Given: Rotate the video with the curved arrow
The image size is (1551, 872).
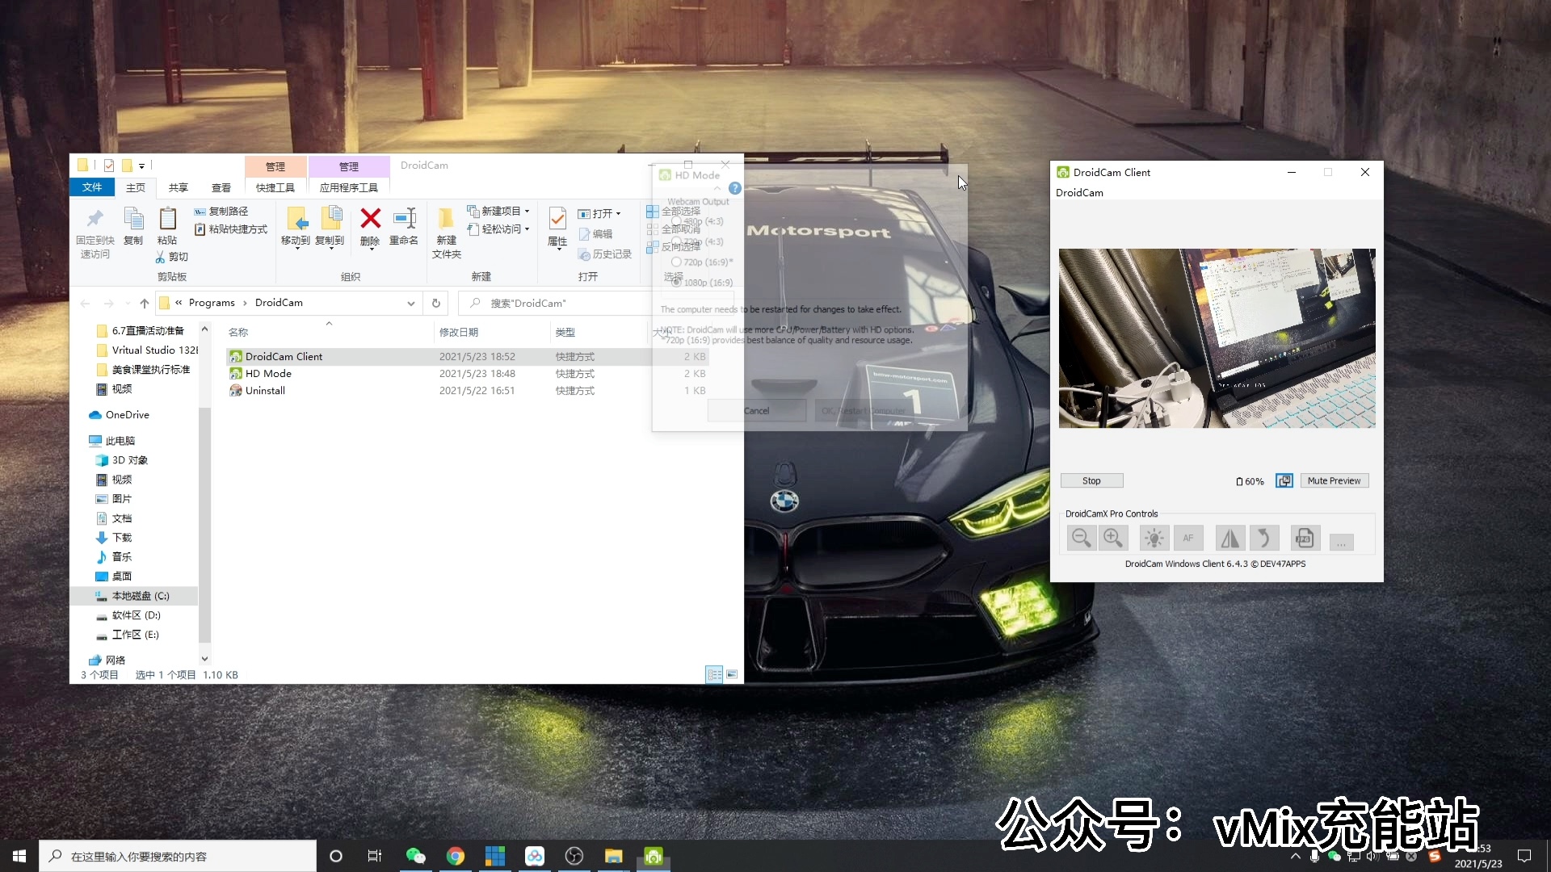Looking at the screenshot, I should pyautogui.click(x=1264, y=538).
